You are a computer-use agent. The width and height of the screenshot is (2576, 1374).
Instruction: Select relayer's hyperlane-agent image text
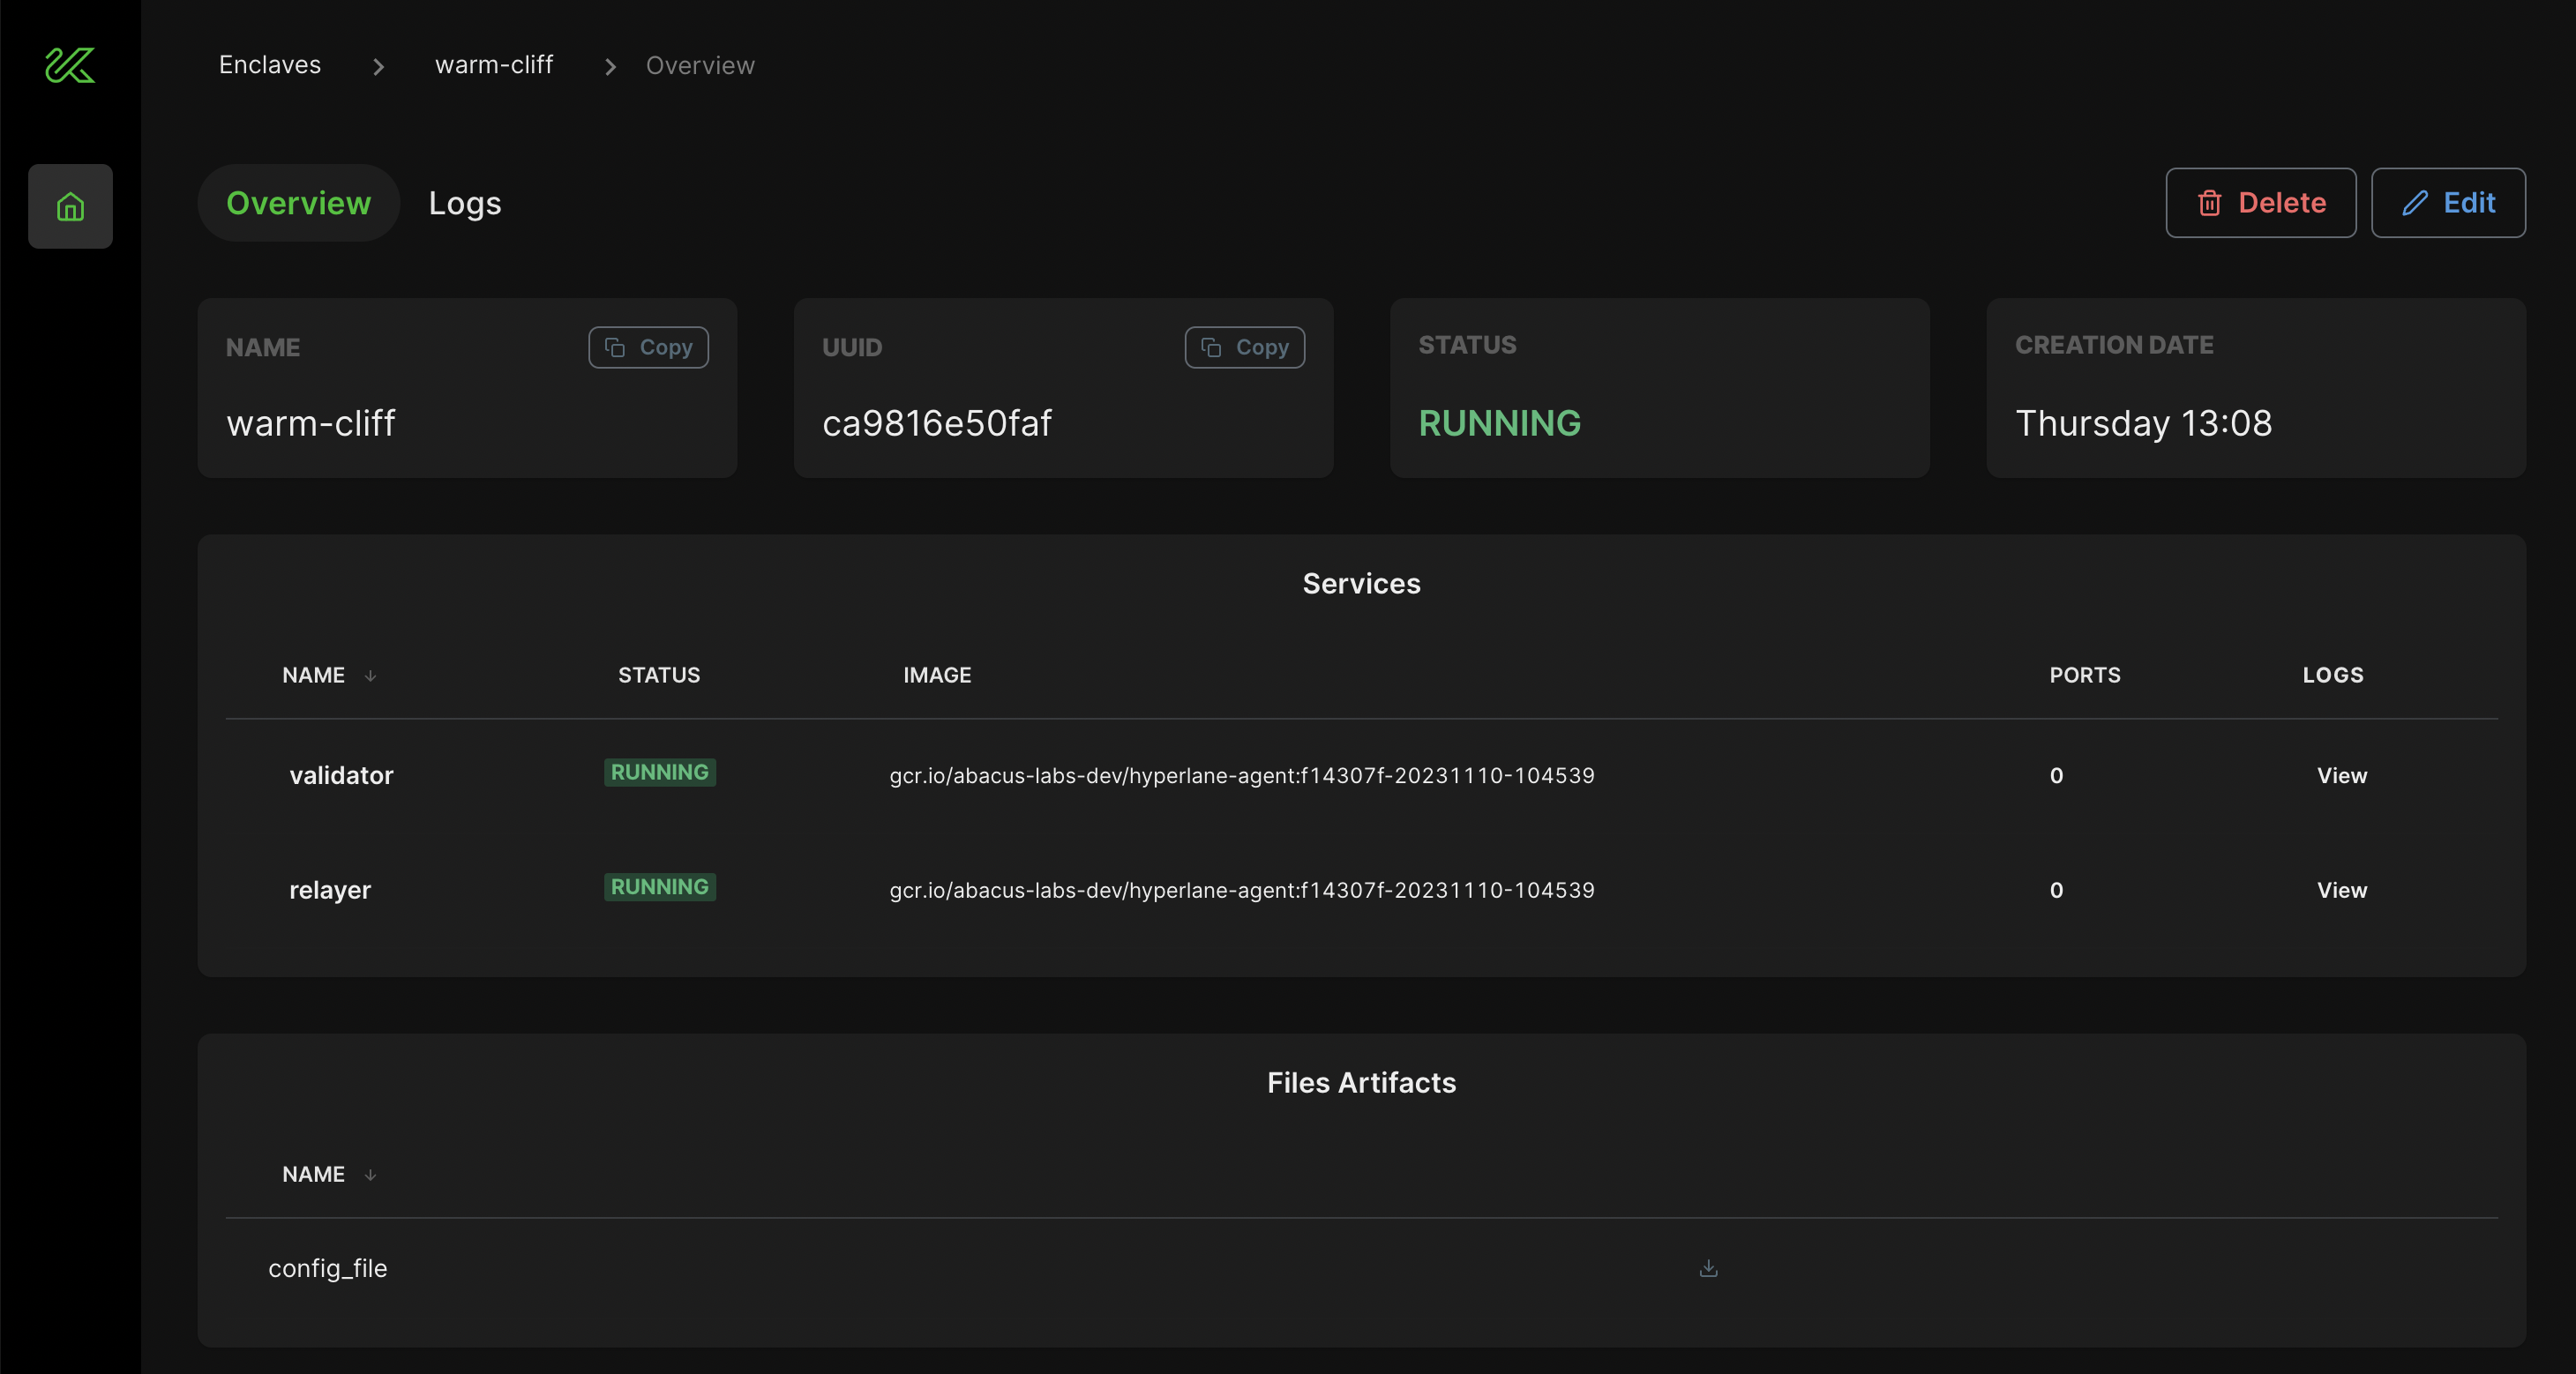[1242, 890]
